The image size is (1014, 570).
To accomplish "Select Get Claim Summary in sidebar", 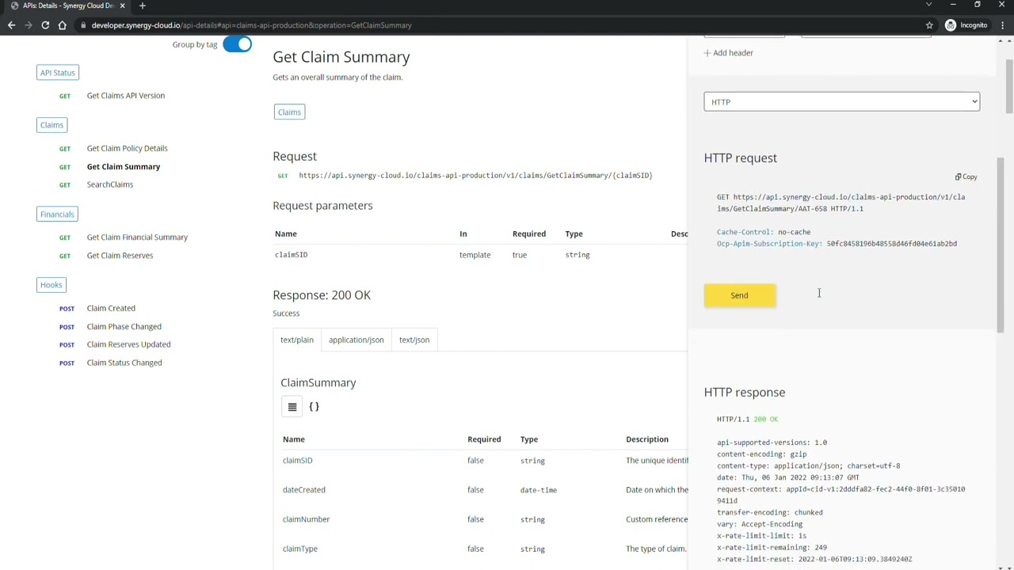I will point(124,166).
